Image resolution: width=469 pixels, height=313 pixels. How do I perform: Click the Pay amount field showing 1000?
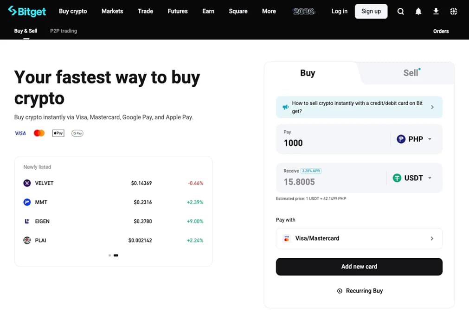click(x=333, y=143)
